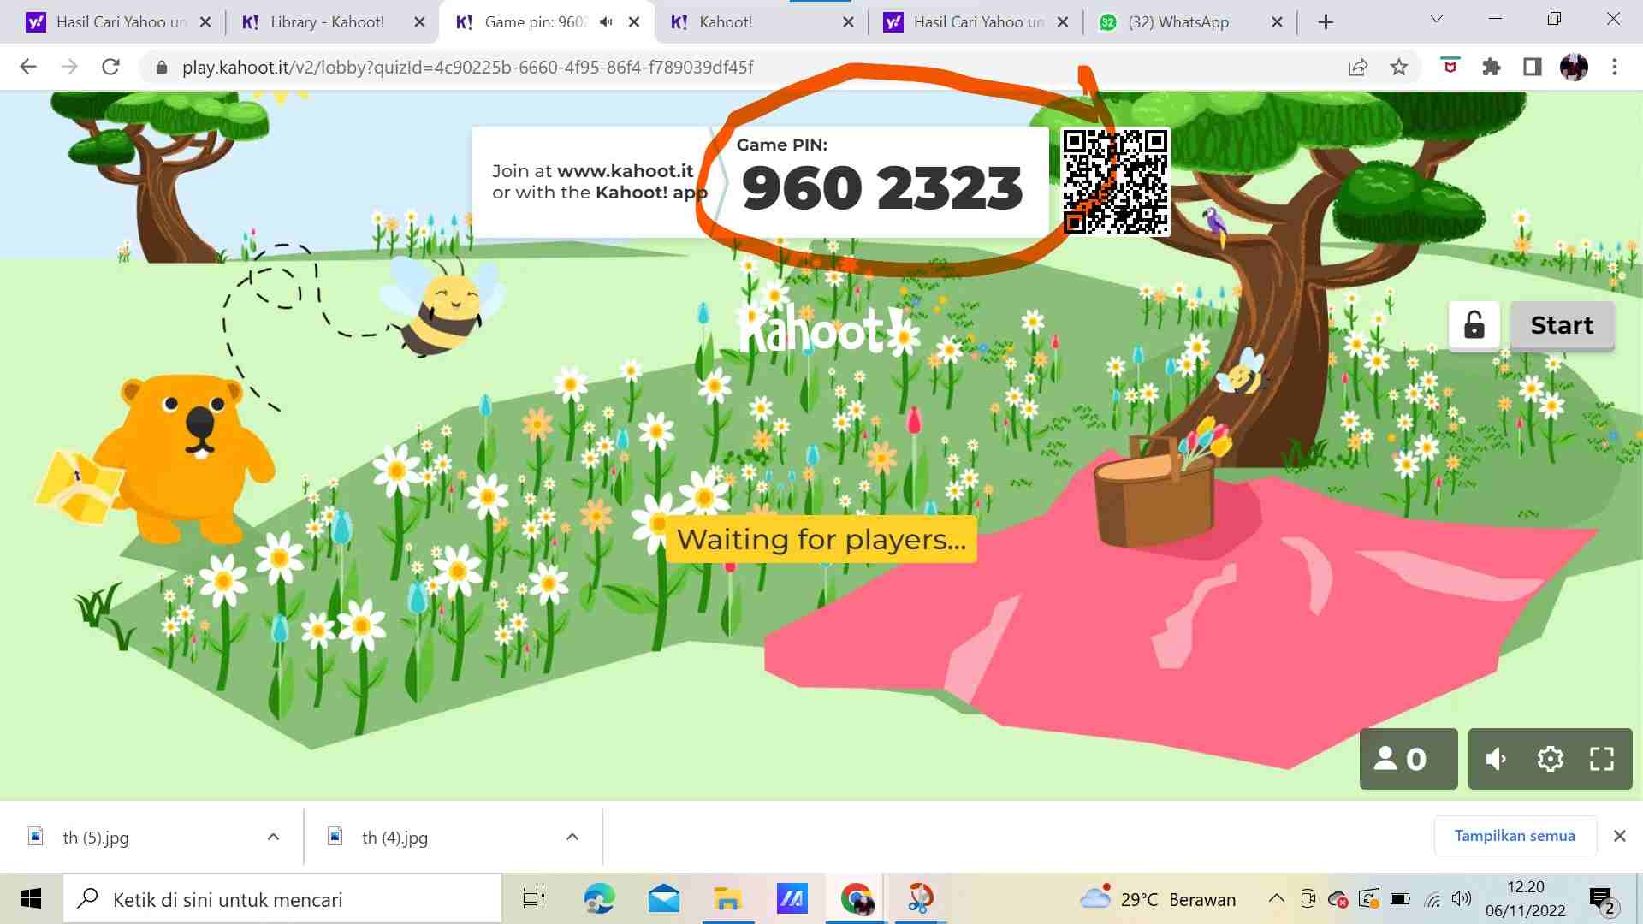Screen dimensions: 1643x924
Task: Open Meet Now icon in system tray
Action: tap(1308, 898)
